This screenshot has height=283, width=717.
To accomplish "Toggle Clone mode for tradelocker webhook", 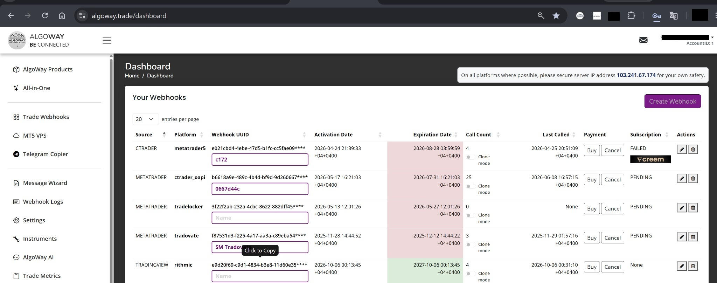I will pyautogui.click(x=471, y=215).
